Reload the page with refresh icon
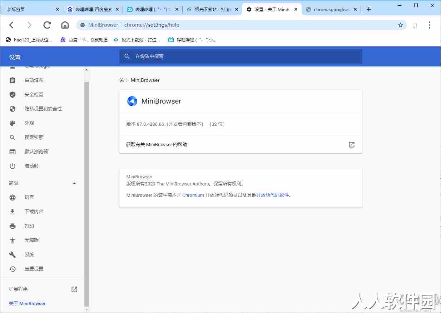This screenshot has height=313, width=441. (x=47, y=25)
